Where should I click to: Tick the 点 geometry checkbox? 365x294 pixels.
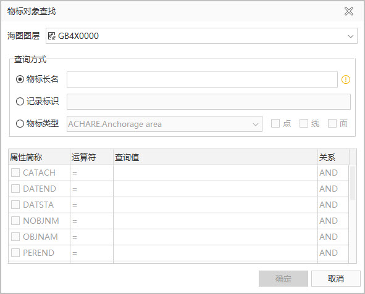(275, 123)
